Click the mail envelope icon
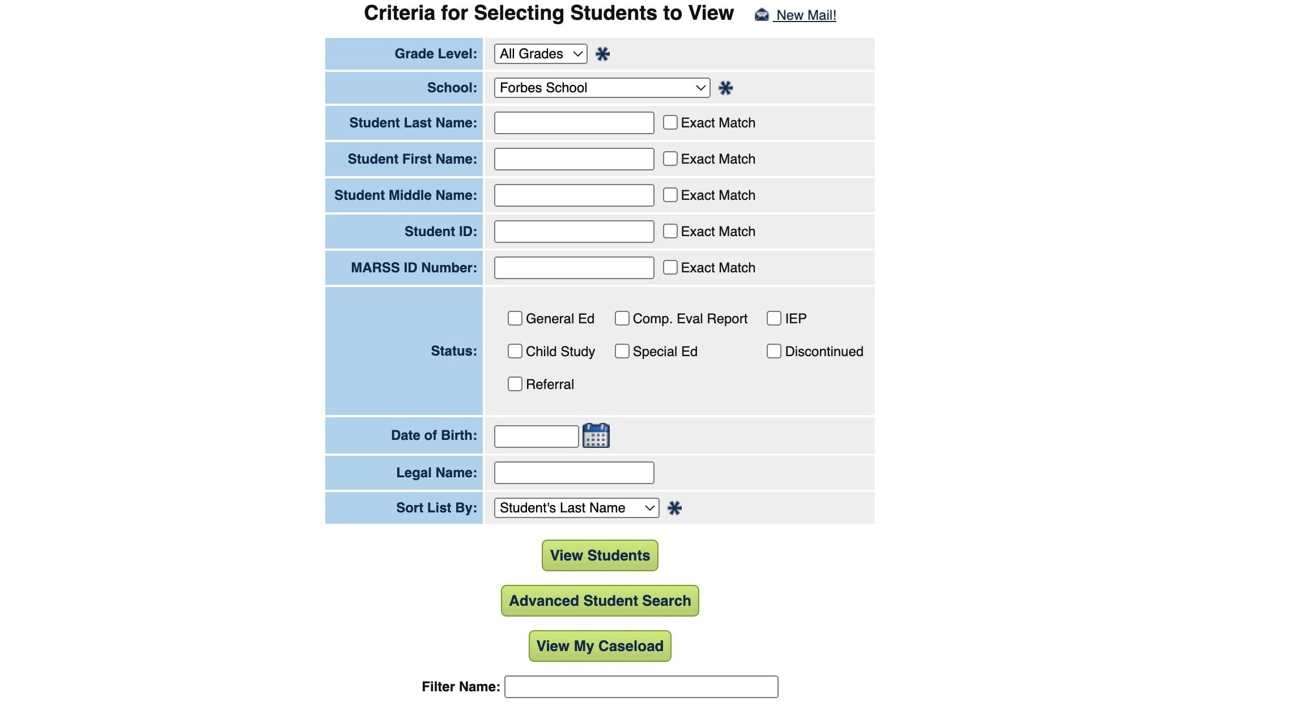This screenshot has width=1313, height=710. tap(762, 15)
